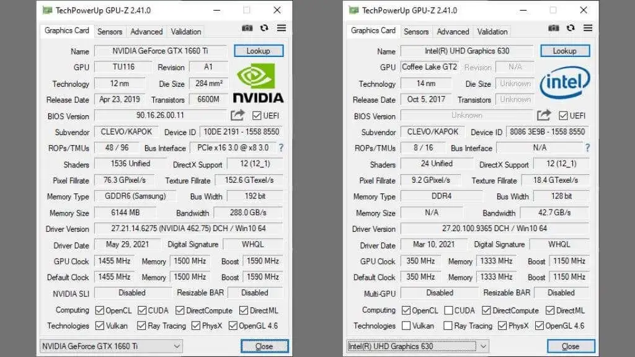Click the Device ID value 8086 3E9B - 1558 8550
Screen dimensions: 635x357
click(x=548, y=132)
